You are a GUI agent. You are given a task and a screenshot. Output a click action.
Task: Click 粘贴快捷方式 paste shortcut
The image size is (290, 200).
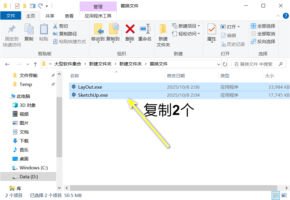(69, 41)
